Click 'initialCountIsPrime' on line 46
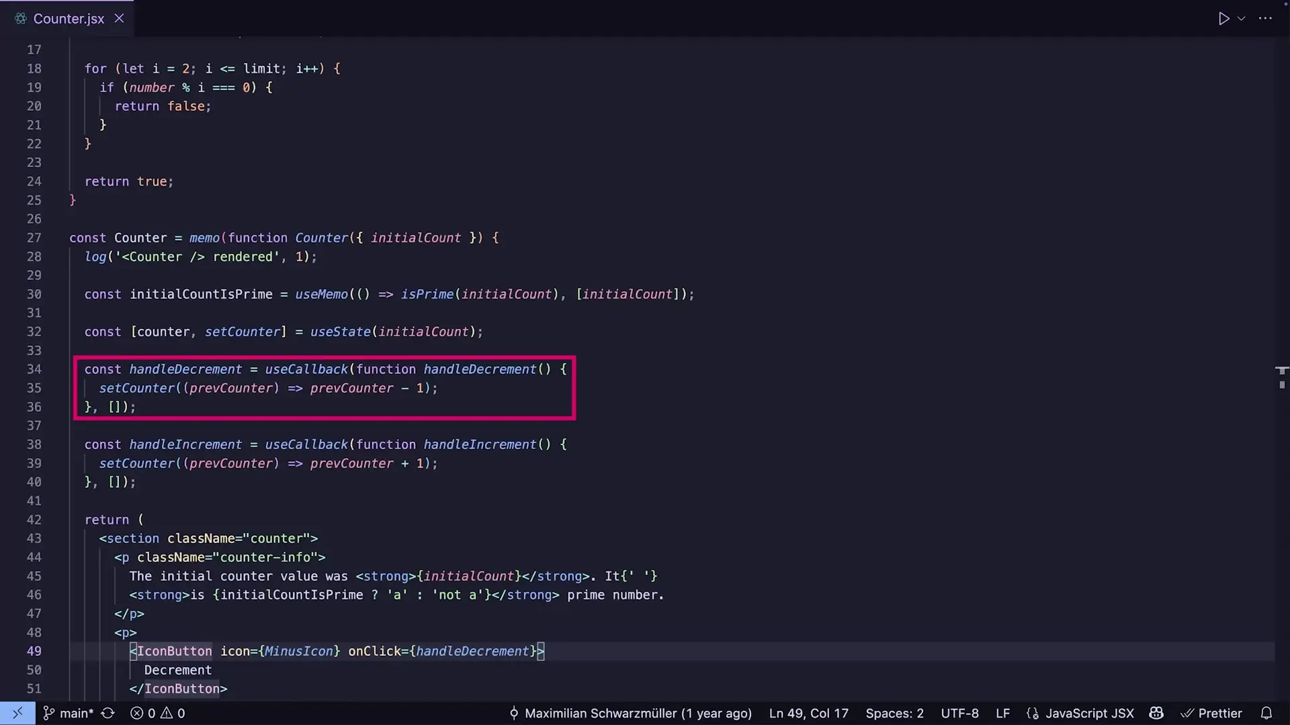The image size is (1290, 725). pyautogui.click(x=292, y=595)
